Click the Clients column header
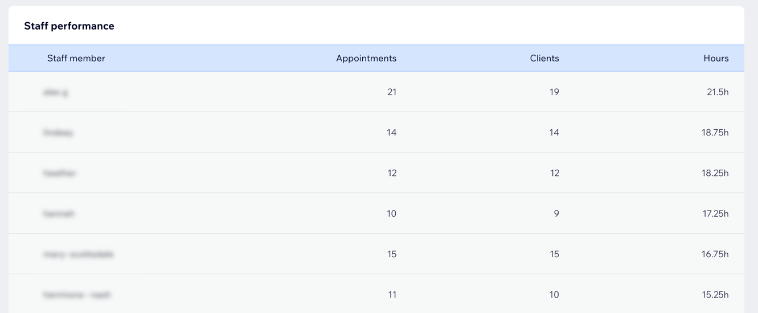 click(544, 58)
